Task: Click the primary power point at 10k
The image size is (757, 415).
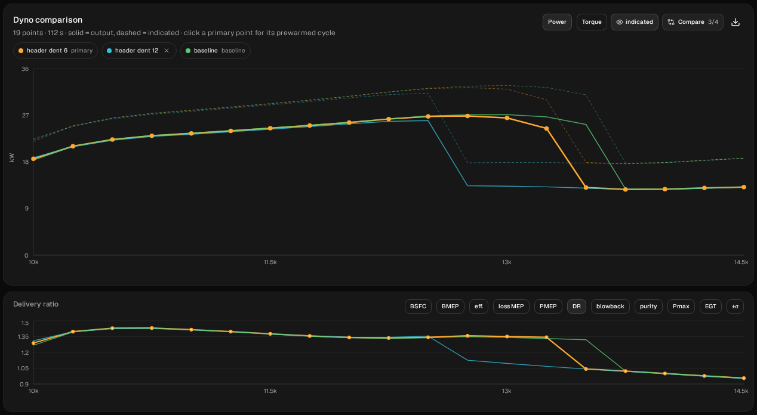Action: (33, 159)
